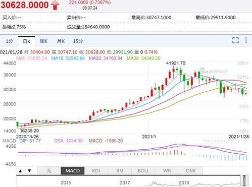Switch to the 月K monthly tab
Screen dimensions: 252x187
coord(61,41)
